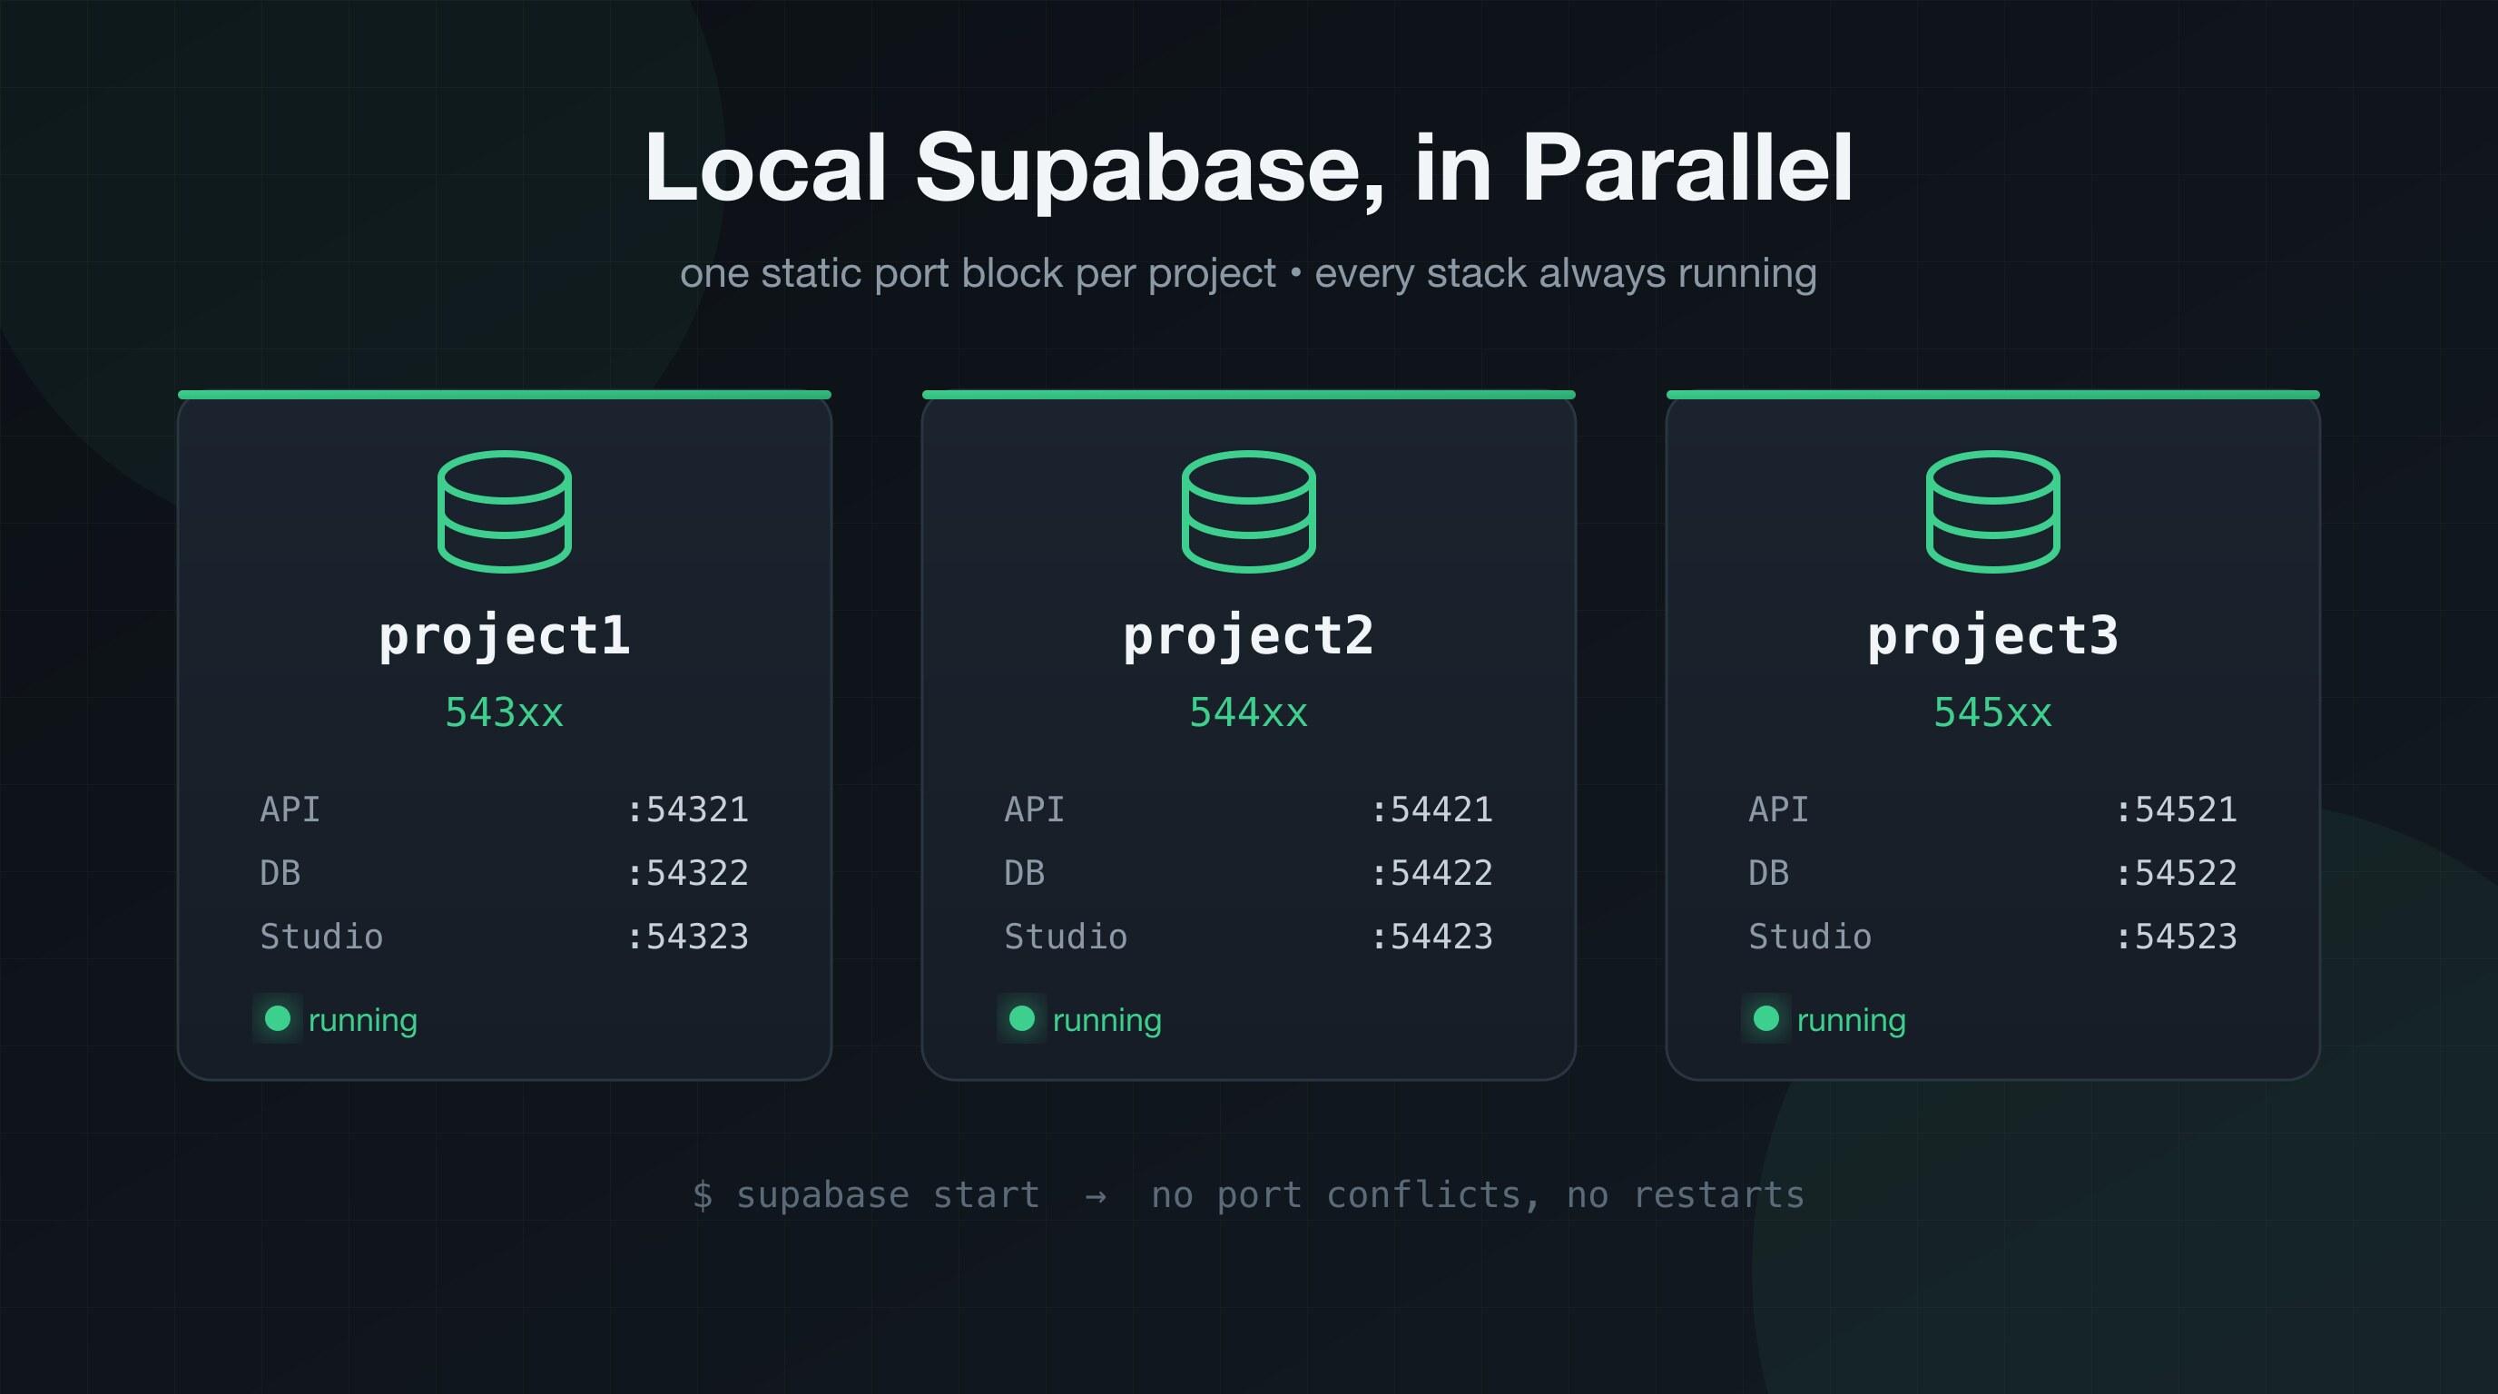
Task: Select the project2 card title
Action: pos(1248,637)
